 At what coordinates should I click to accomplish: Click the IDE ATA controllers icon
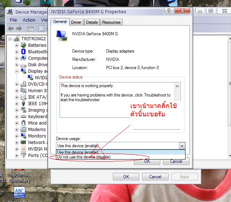[x=23, y=97]
